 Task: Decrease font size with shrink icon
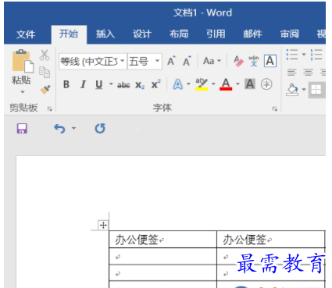[x=187, y=61]
